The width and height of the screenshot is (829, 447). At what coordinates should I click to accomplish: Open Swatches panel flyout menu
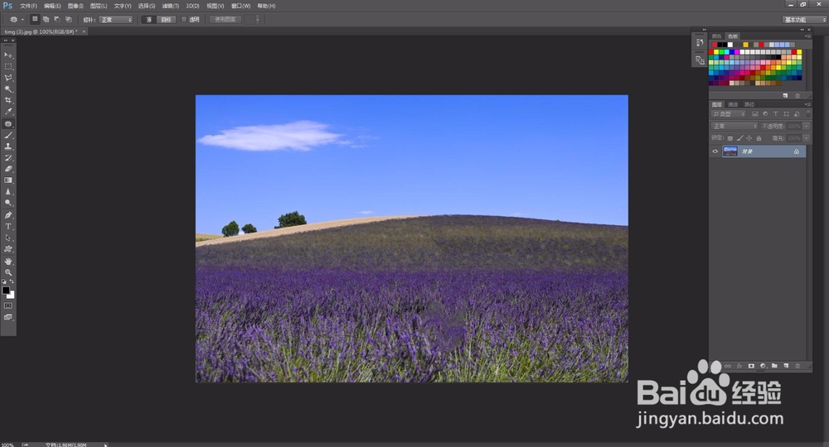tap(807, 36)
